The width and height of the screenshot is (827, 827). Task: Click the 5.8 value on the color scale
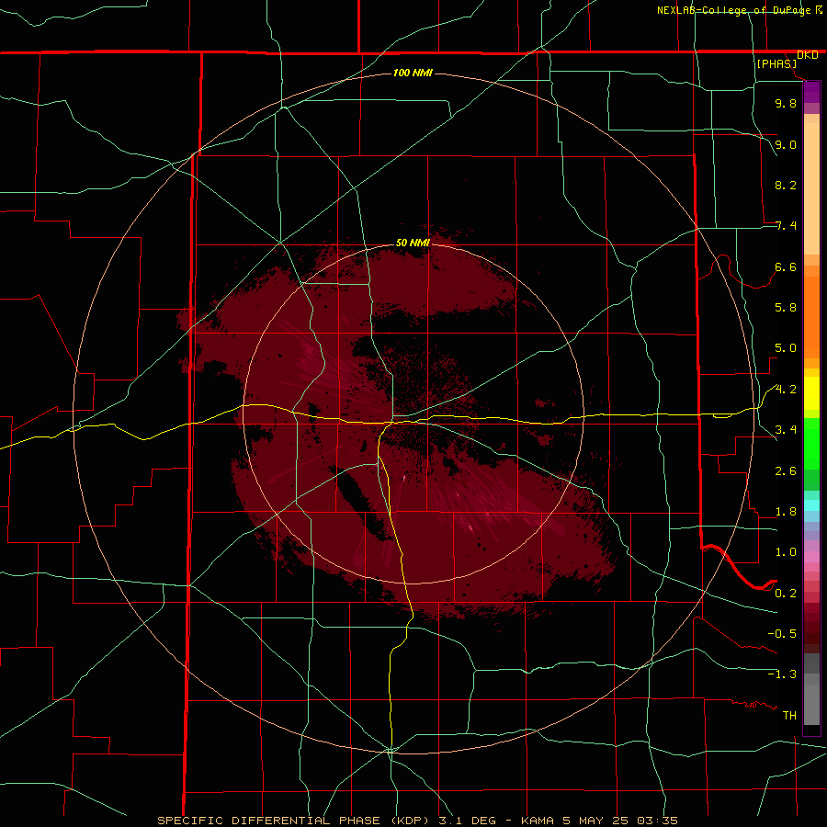pyautogui.click(x=786, y=307)
